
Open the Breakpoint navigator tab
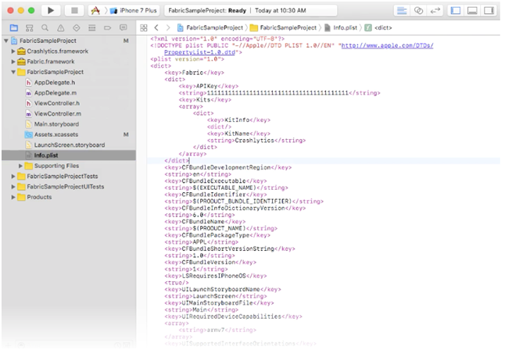pos(108,27)
